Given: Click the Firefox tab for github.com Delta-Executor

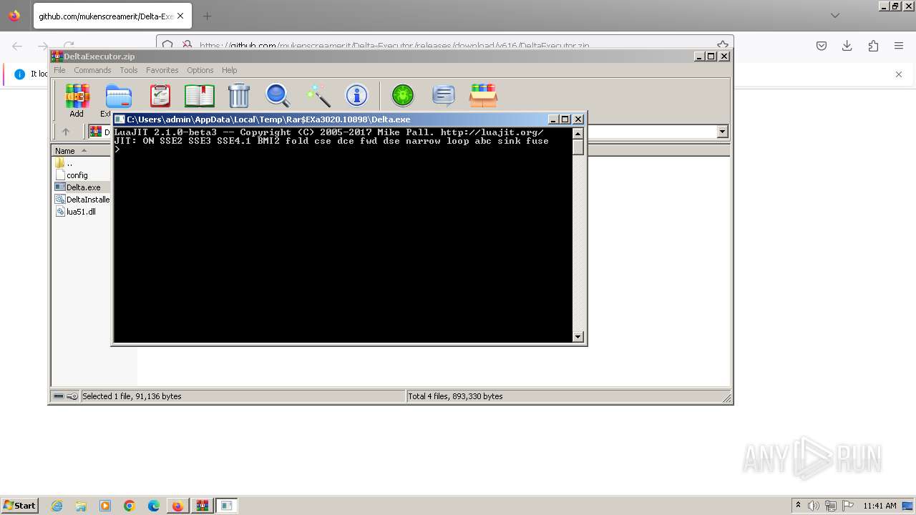Looking at the screenshot, I should click(112, 16).
